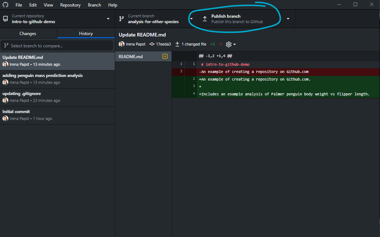Screen dimensions: 380x237
Task: Expand the arrow next to Publish branch
Action: [288, 19]
